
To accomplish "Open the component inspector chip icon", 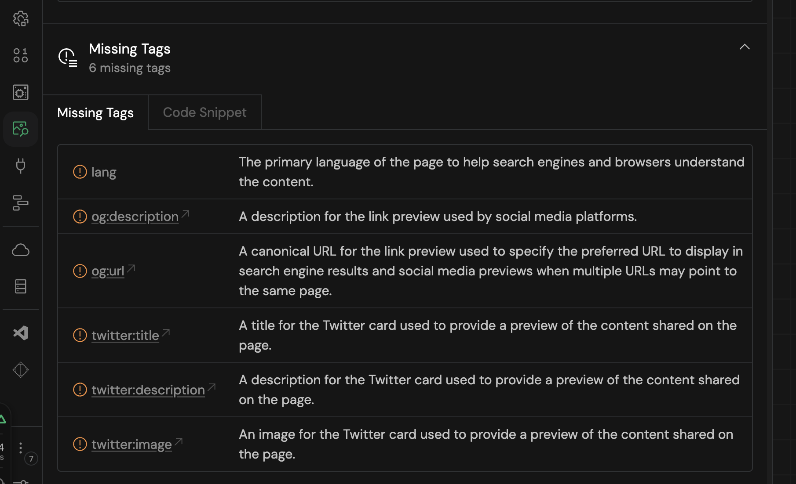I will [21, 92].
